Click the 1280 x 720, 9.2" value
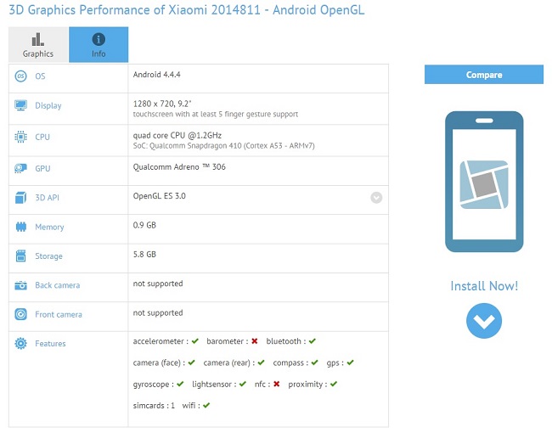This screenshot has height=444, width=552. pyautogui.click(x=162, y=104)
